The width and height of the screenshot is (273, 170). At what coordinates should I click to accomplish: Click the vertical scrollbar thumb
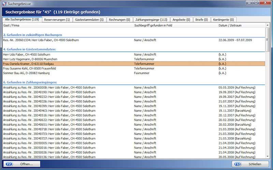[268, 40]
